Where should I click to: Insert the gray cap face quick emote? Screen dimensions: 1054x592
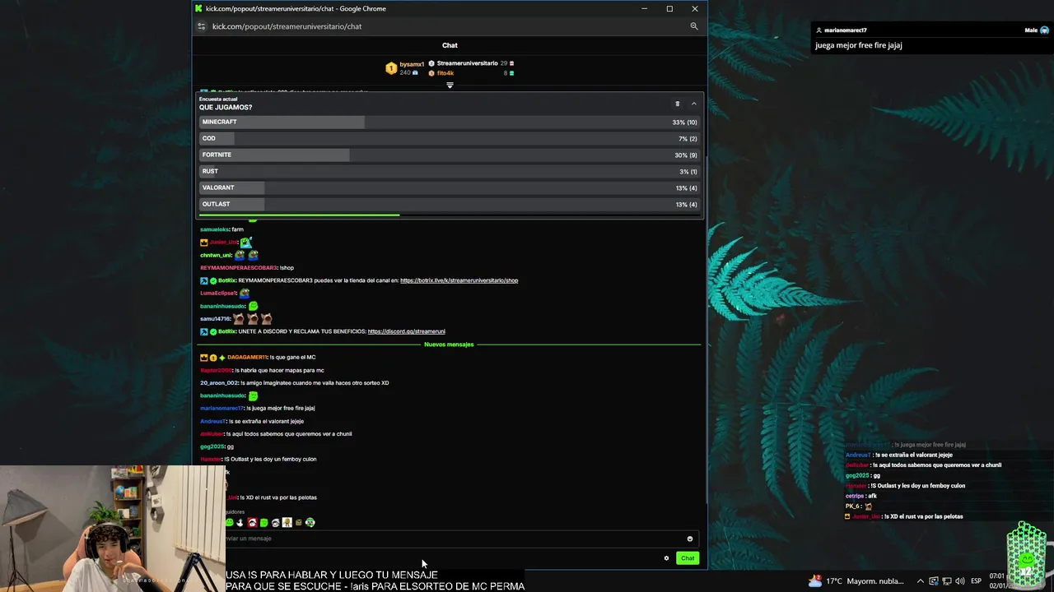tap(275, 522)
